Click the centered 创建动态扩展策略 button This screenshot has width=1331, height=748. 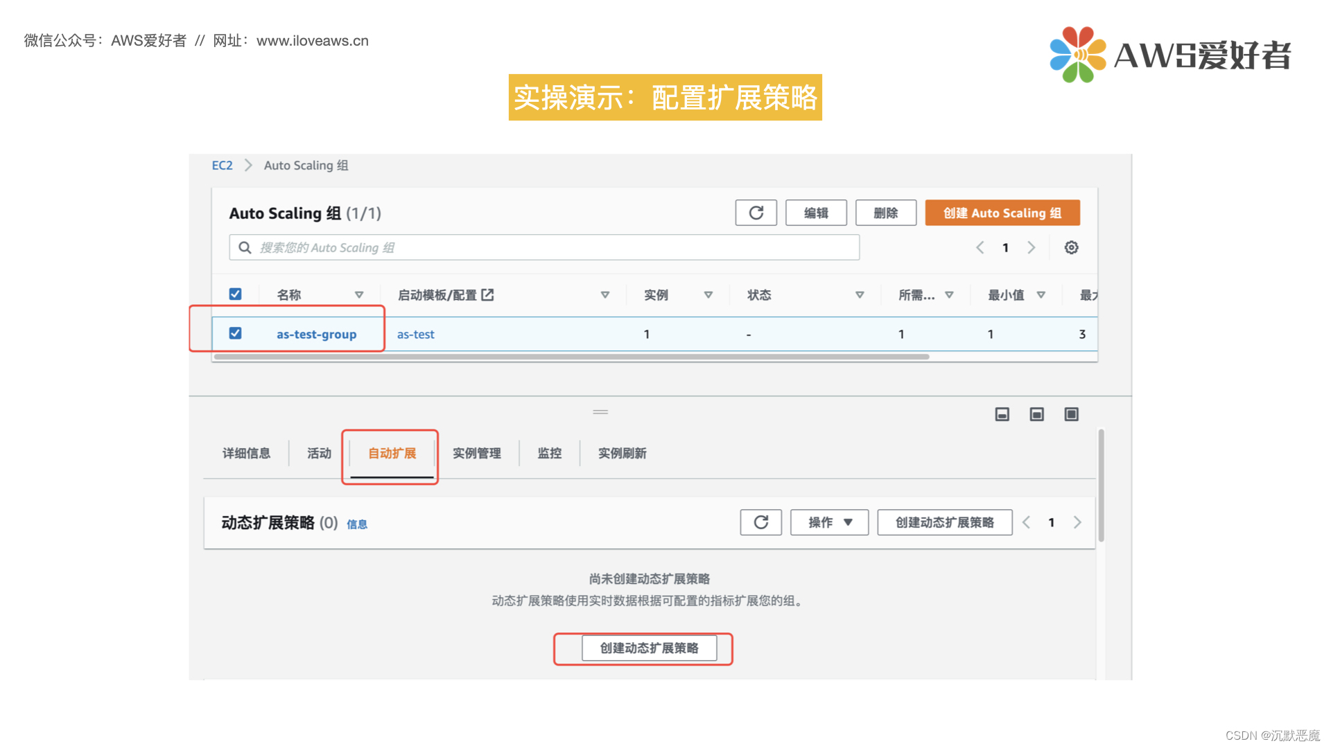click(650, 648)
